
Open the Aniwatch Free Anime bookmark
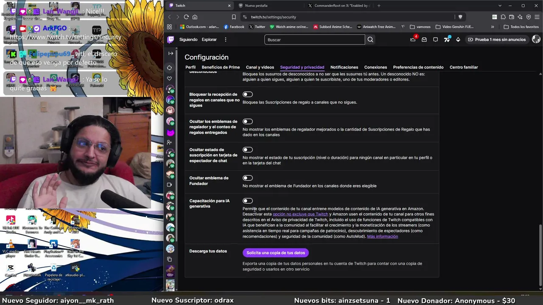(376, 27)
